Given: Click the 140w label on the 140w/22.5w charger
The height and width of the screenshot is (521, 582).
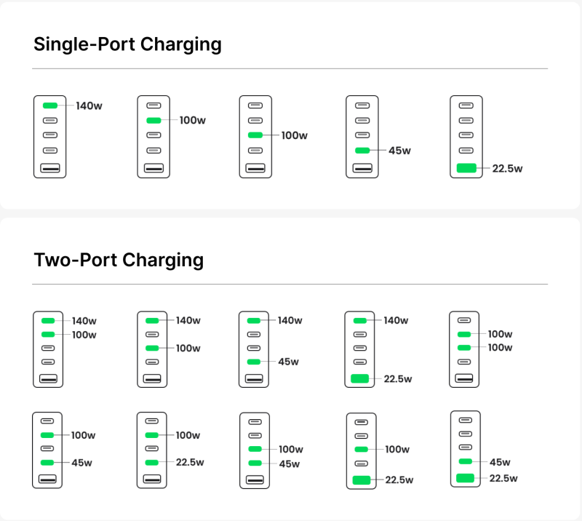Looking at the screenshot, I should [x=396, y=320].
